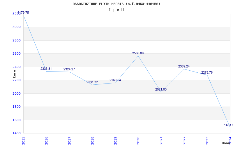This screenshot has height=146, width=233.
Task: Select the 2131.32 data label
Action: tap(92, 82)
